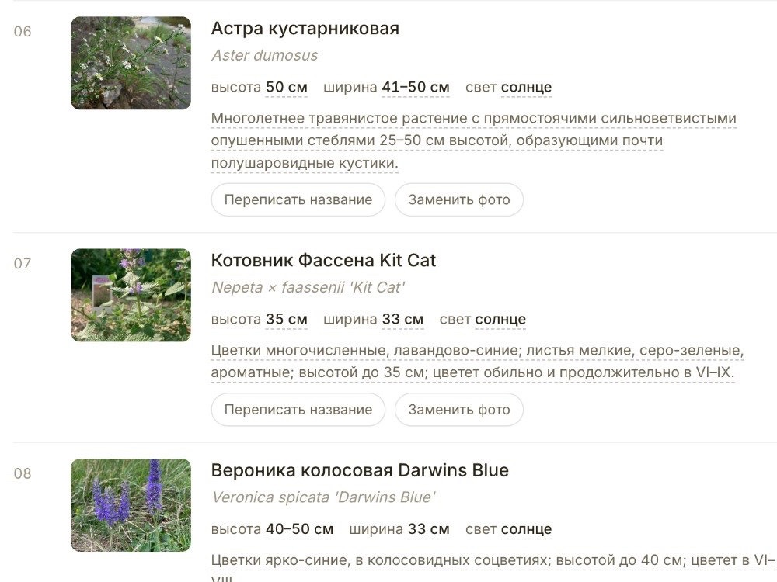Edit Вероника description starting Цветки ярко-синие
Viewport: 777px width, 582px height.
(493, 566)
